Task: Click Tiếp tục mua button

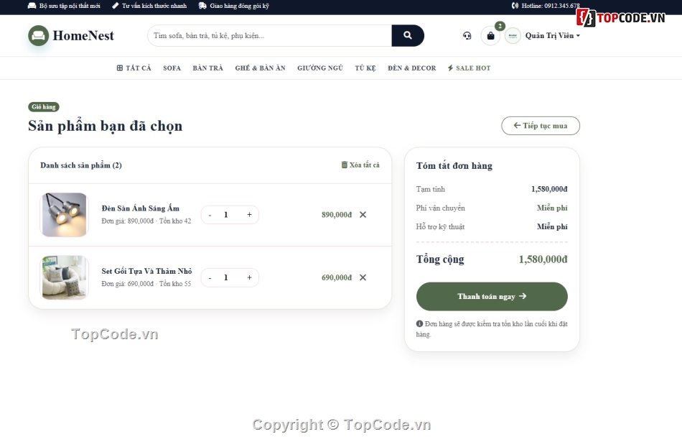Action: (541, 126)
